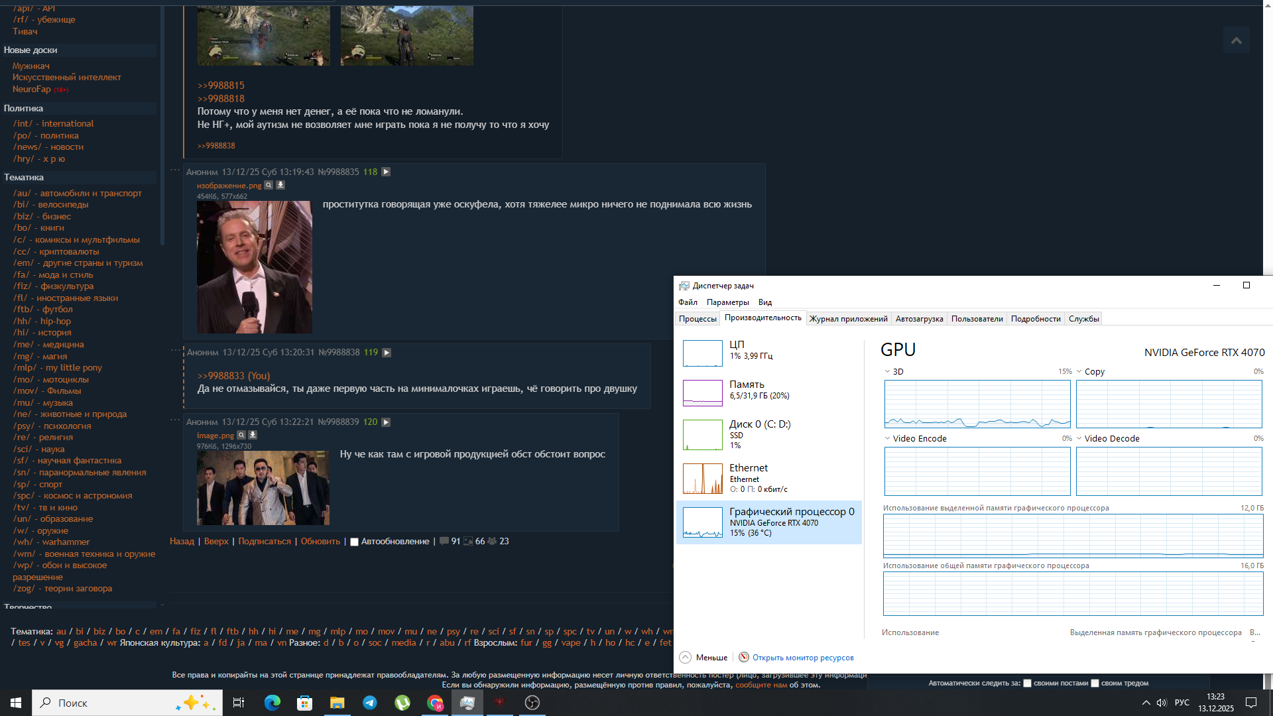Click the Обновить thread link
This screenshot has height=716, width=1273.
point(320,541)
